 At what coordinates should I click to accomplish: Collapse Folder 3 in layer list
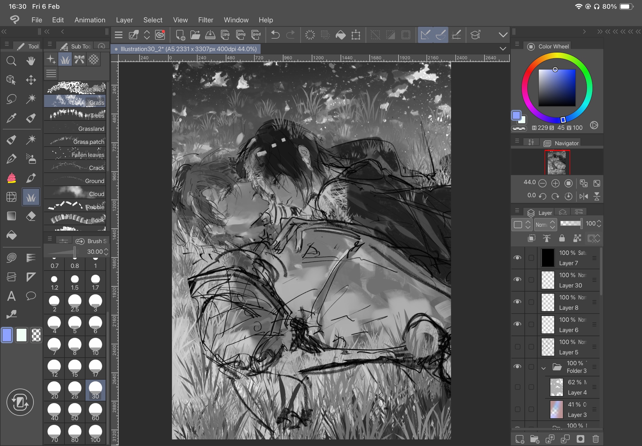543,368
